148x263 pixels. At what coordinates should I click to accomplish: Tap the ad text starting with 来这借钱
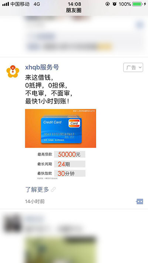point(49,90)
